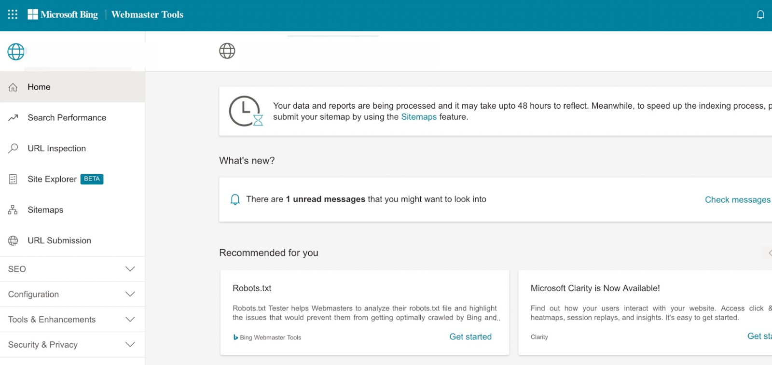Image resolution: width=772 pixels, height=365 pixels.
Task: Click Check messages link
Action: point(737,200)
